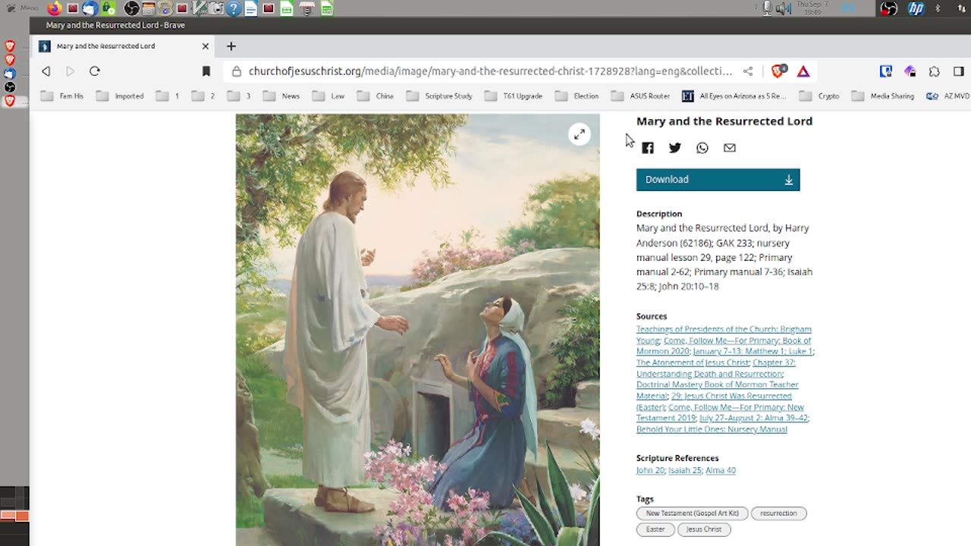Select the Jesus Christ tag
Image resolution: width=971 pixels, height=546 pixels.
704,529
